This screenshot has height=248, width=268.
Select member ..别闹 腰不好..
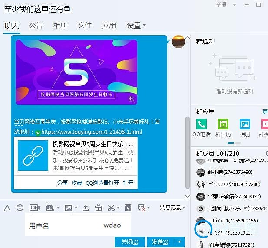pyautogui.click(x=232, y=209)
